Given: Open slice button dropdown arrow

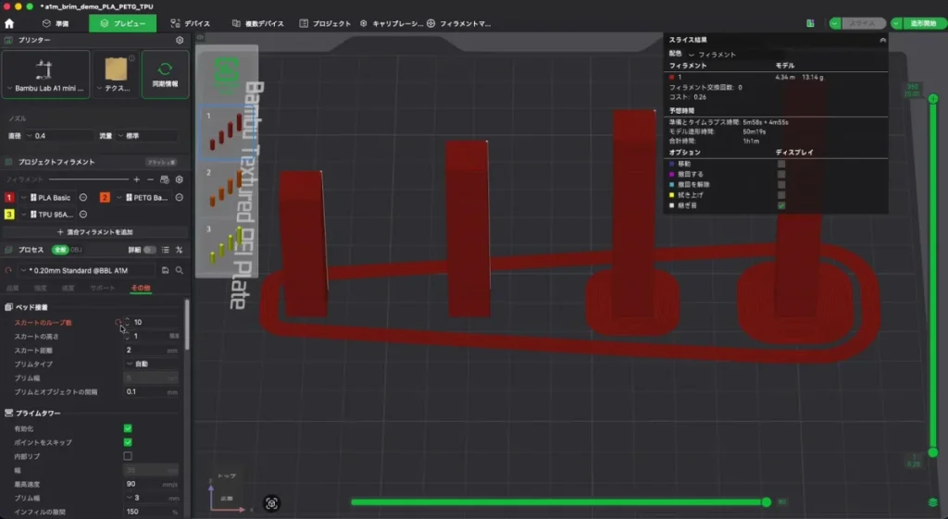Looking at the screenshot, I should point(835,23).
